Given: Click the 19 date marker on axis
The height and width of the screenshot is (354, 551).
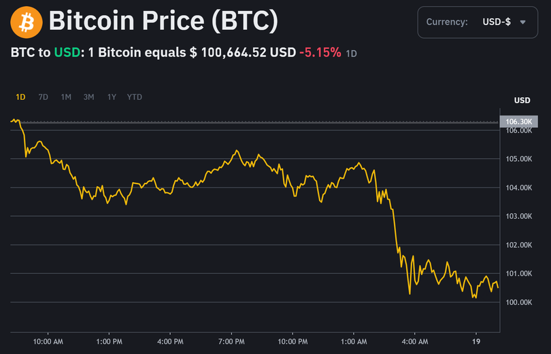Looking at the screenshot, I should click(477, 341).
